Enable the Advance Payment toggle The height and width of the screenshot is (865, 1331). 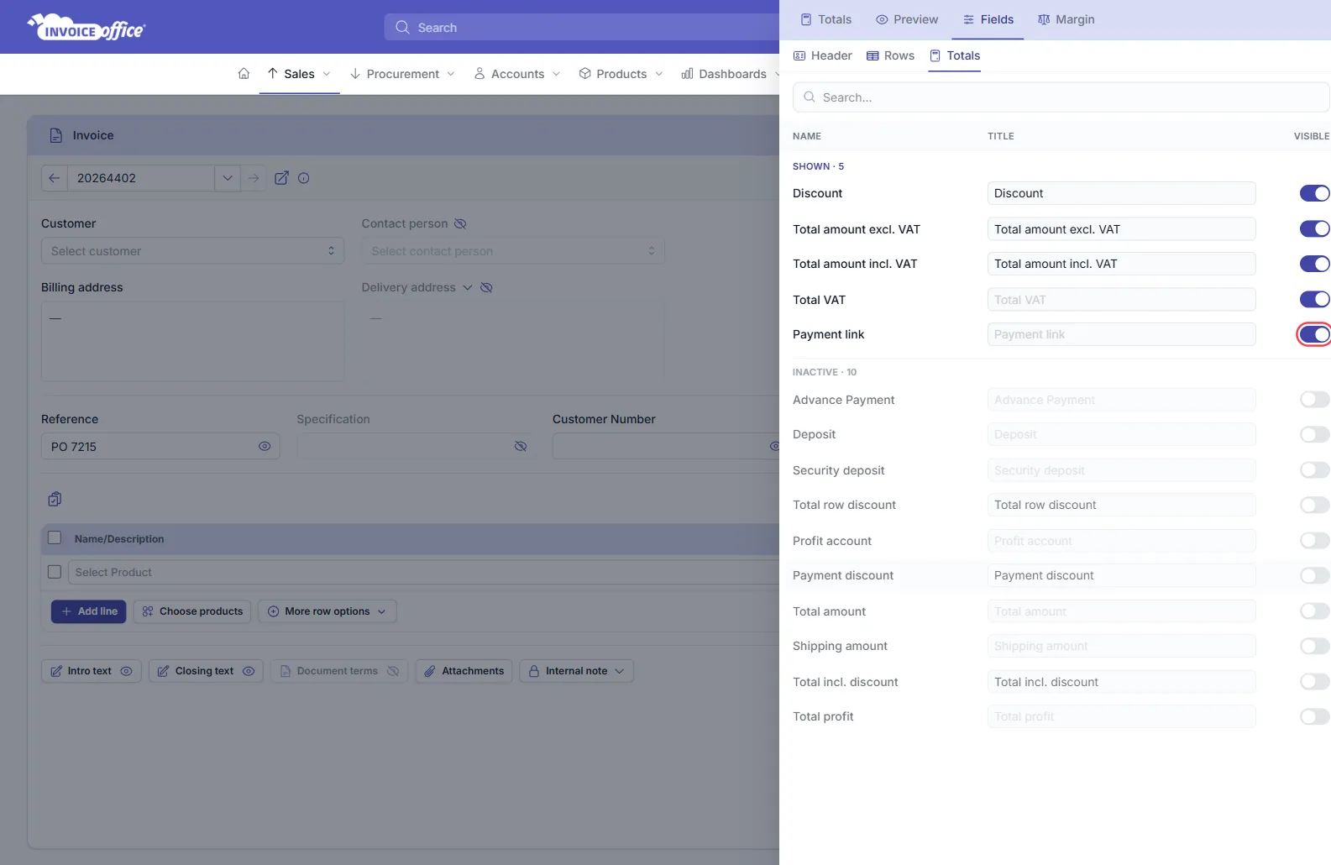[1314, 400]
